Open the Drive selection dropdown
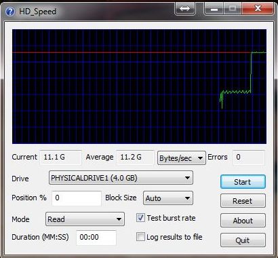 (x=121, y=178)
